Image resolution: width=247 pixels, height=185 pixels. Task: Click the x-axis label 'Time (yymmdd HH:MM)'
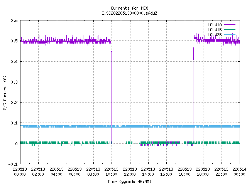(129, 182)
